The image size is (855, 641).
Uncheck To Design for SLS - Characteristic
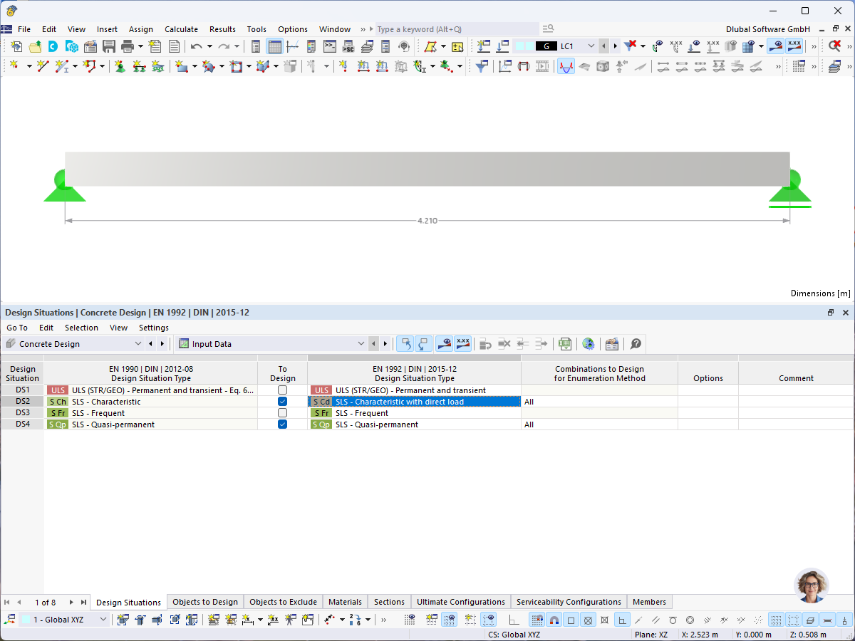[282, 401]
